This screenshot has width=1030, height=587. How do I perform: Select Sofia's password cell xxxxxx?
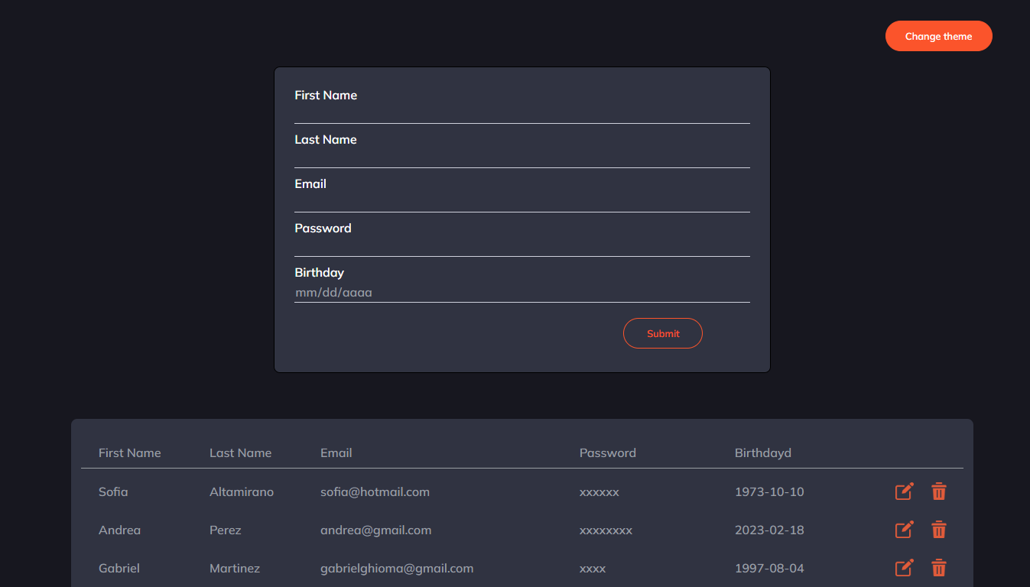click(x=599, y=492)
